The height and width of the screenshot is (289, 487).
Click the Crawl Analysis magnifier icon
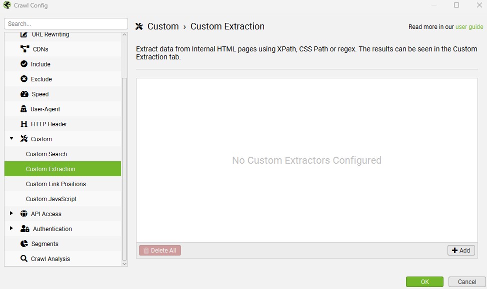coord(23,259)
